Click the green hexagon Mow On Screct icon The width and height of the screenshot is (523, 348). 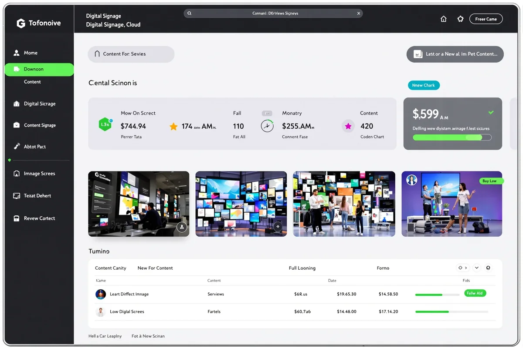pyautogui.click(x=105, y=124)
